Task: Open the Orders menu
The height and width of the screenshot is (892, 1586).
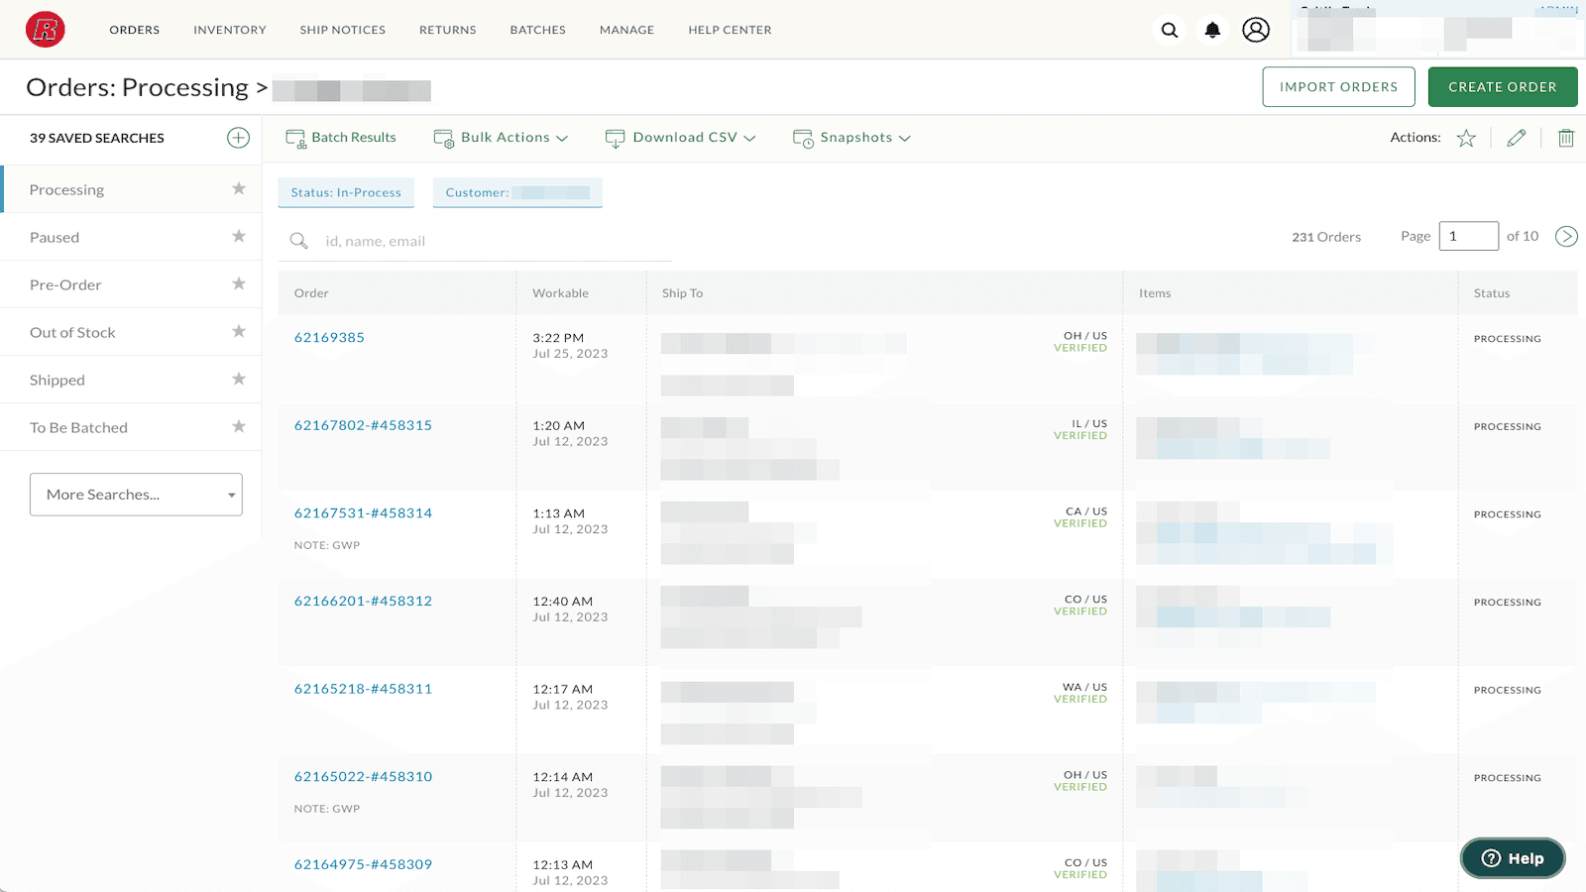Action: click(x=135, y=30)
